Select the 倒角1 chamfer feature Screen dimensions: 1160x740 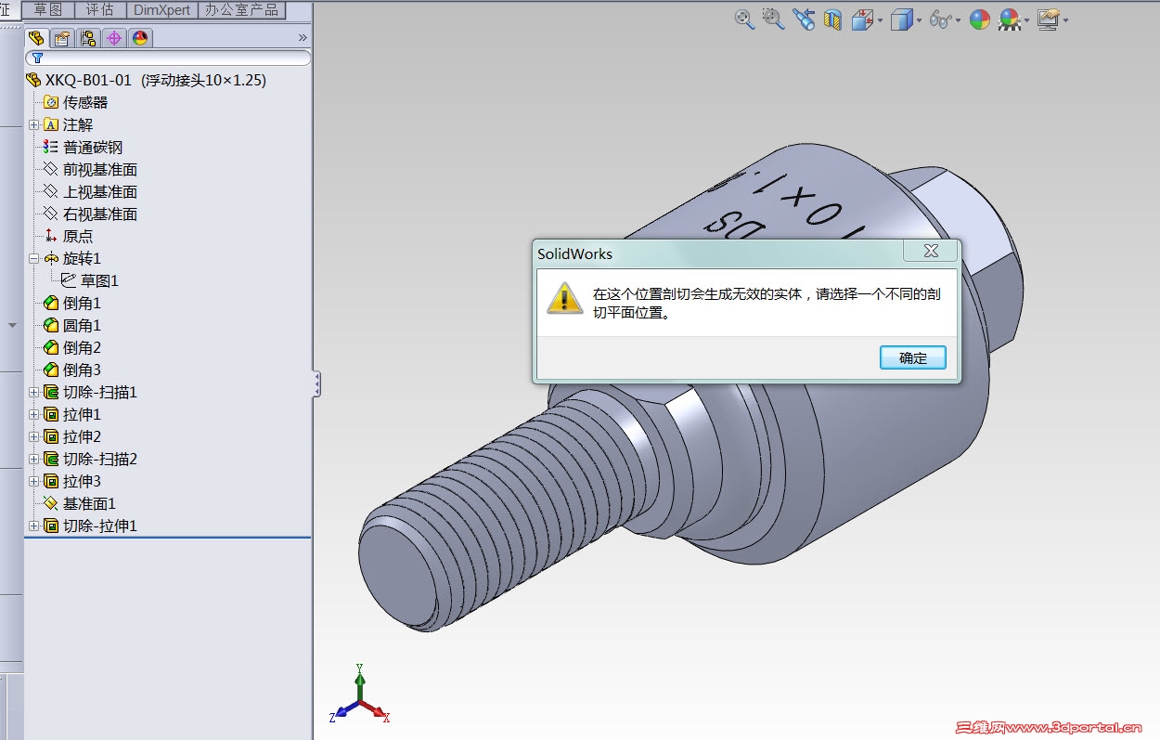click(72, 303)
